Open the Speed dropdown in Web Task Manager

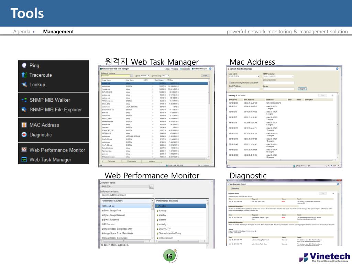[x=145, y=76]
